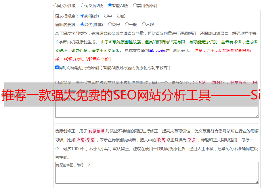Image resolution: width=262 pixels, height=189 pixels.
Task: Click the 燕窝 example keyword tag
Action: [202, 82]
